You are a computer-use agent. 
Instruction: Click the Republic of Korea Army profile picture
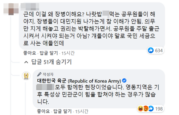point(27,76)
